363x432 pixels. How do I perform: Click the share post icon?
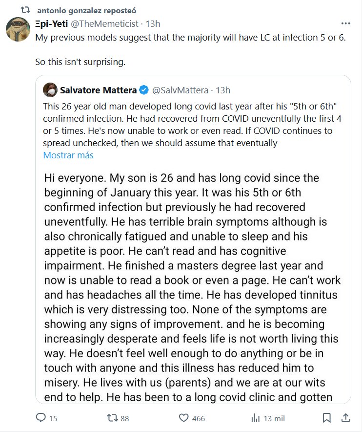click(345, 418)
